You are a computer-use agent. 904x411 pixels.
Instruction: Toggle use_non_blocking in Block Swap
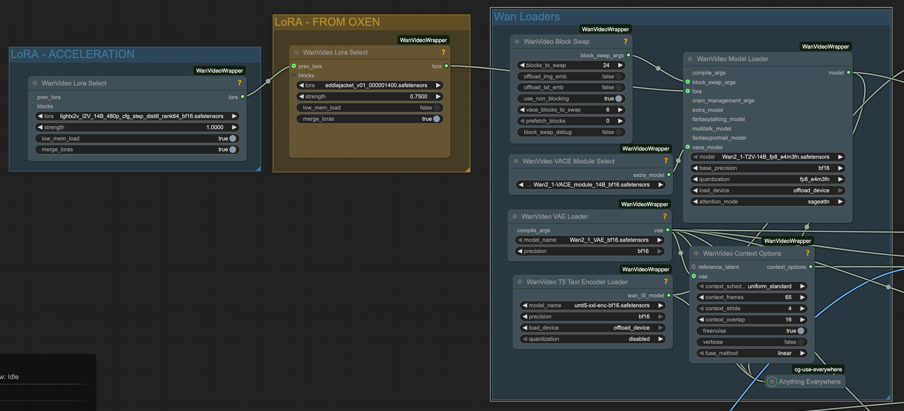618,99
